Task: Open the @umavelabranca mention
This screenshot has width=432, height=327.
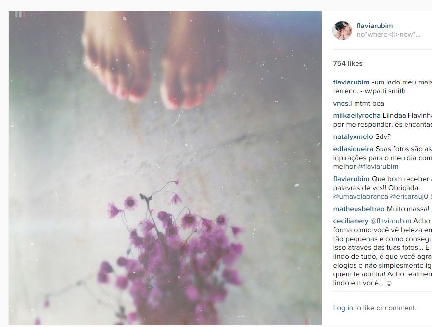Action: [360, 197]
